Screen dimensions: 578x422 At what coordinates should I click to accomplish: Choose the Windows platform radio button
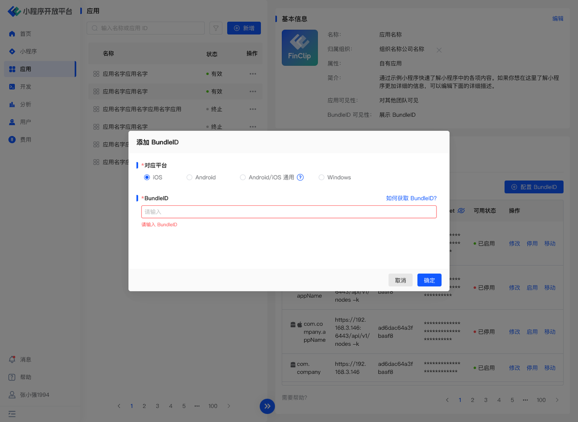(x=322, y=177)
